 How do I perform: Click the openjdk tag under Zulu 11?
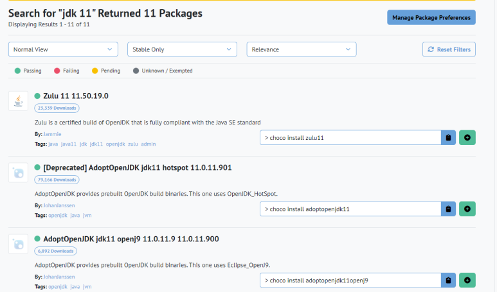click(x=115, y=144)
